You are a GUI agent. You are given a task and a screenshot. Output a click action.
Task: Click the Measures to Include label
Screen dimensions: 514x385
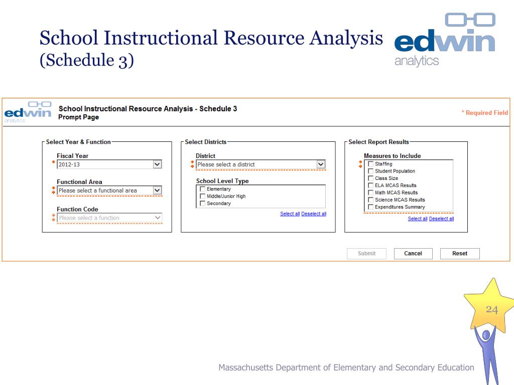point(393,156)
